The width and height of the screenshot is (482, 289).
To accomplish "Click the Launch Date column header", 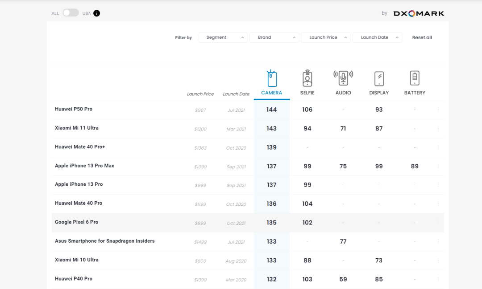I will pos(236,94).
